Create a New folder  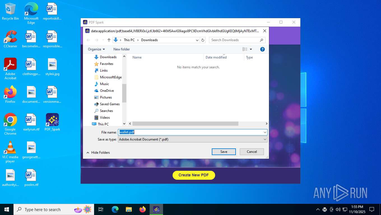pos(122,49)
